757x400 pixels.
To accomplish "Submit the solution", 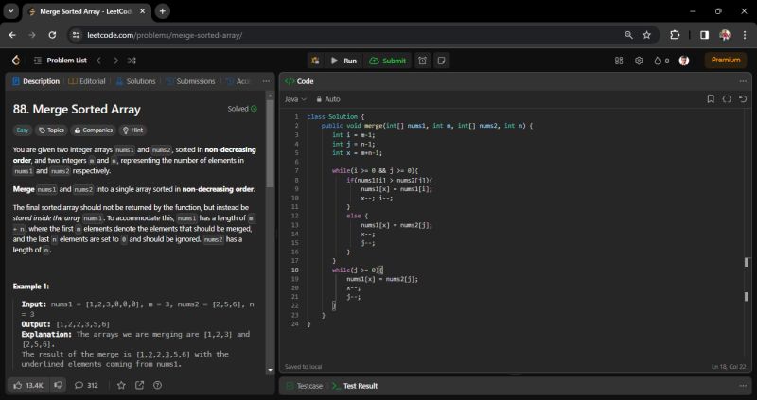I will 388,61.
